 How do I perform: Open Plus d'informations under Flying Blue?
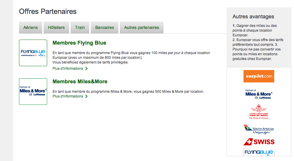[x=68, y=69]
